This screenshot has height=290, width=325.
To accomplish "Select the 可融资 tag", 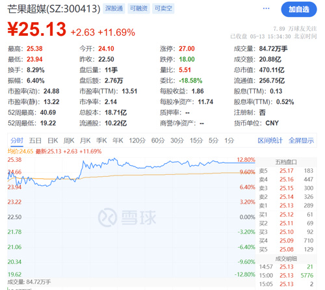I will pos(138,8).
